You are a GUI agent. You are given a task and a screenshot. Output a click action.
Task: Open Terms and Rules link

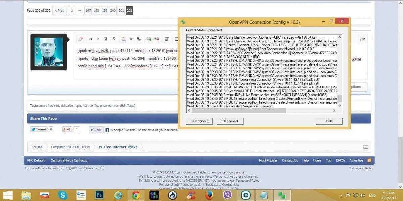point(361,168)
